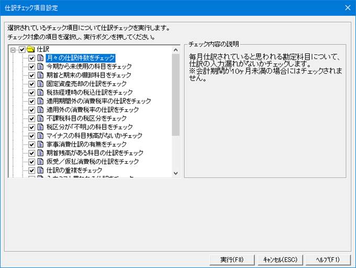
Task: Select 税抜経理時の税込仕訳をチェック item
Action: [90, 92]
